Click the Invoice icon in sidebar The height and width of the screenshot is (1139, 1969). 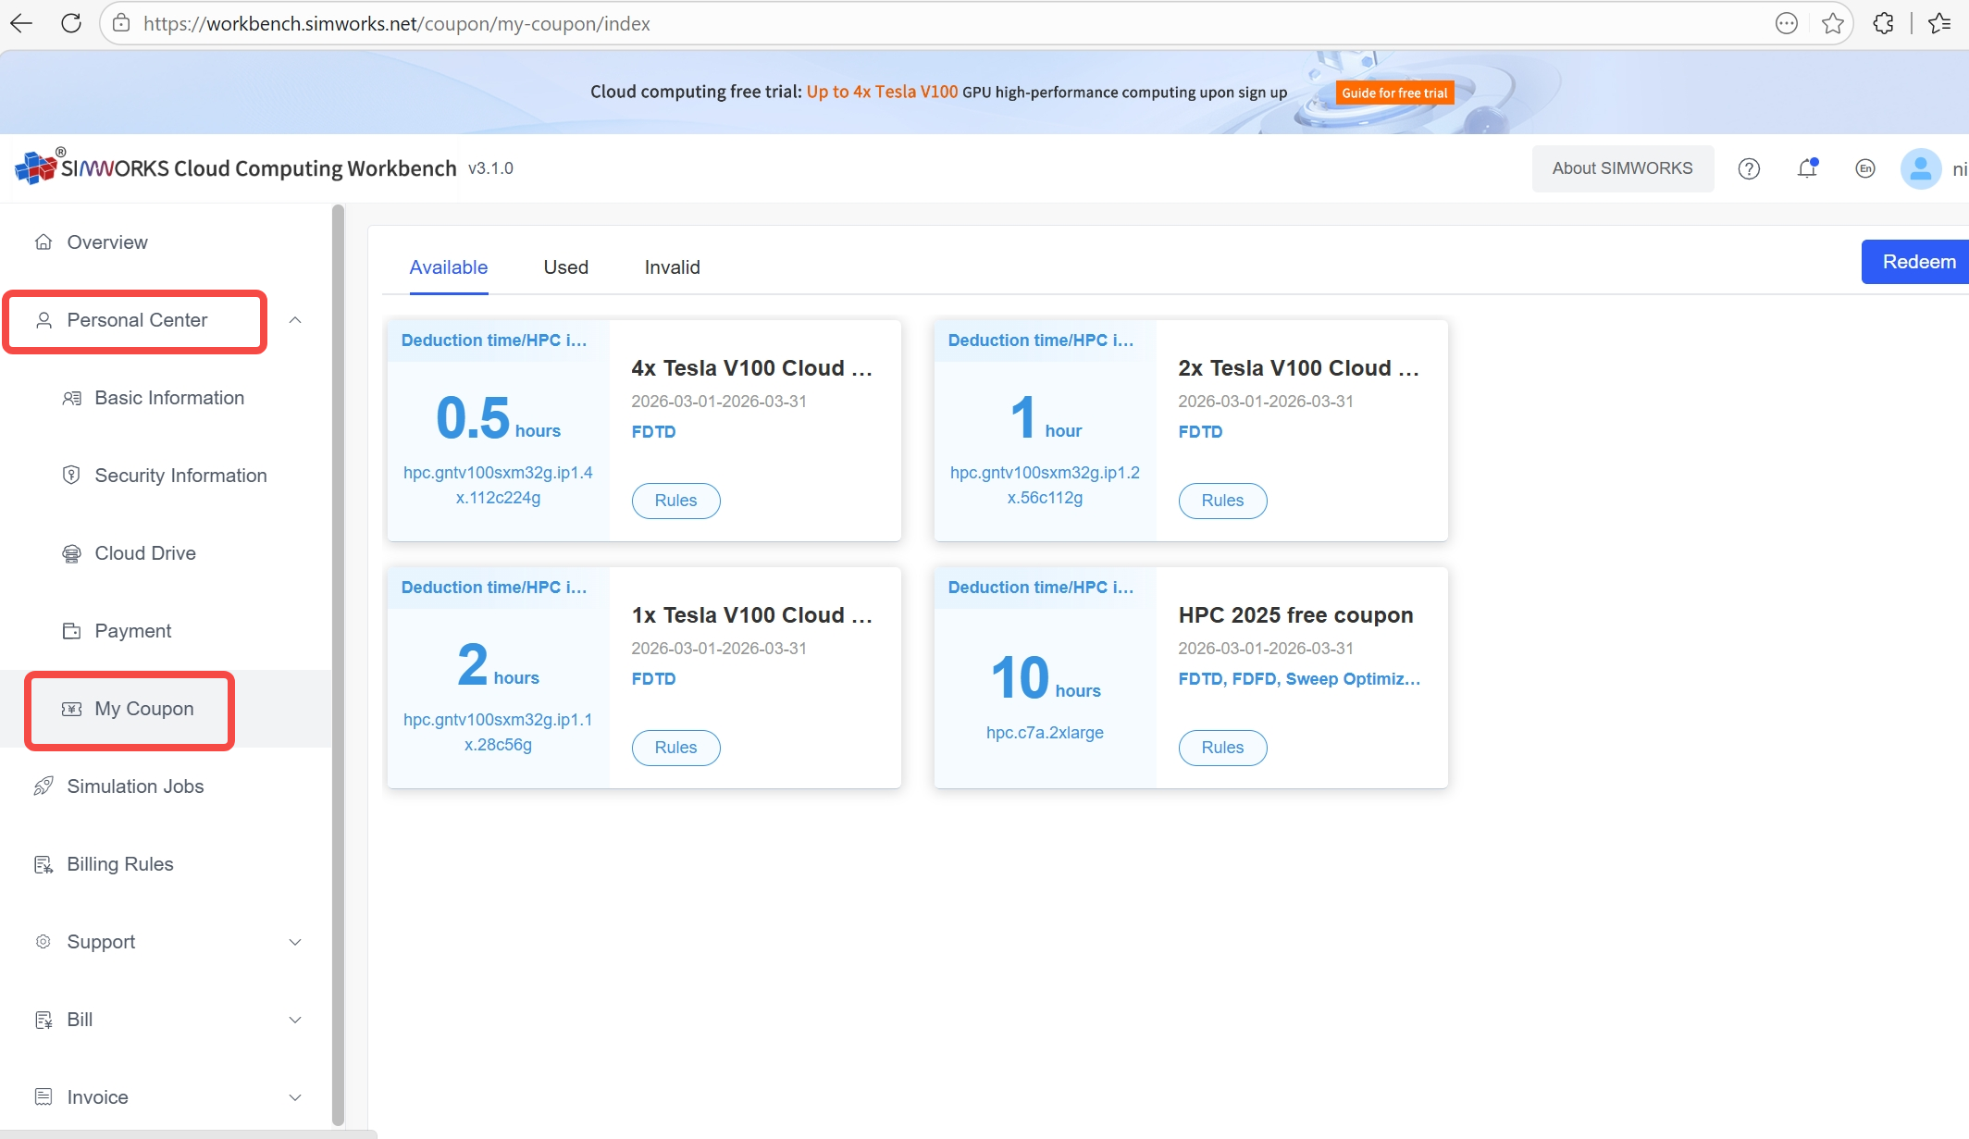43,1097
